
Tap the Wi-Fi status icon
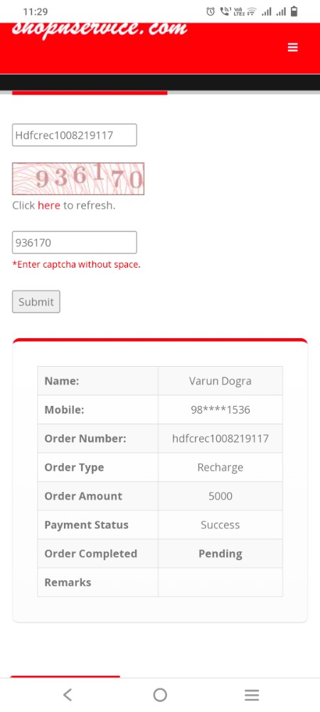(x=252, y=12)
